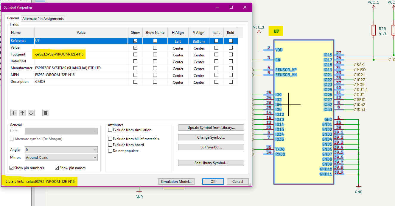Move the selected field up with the up-arrow icon

click(22, 113)
